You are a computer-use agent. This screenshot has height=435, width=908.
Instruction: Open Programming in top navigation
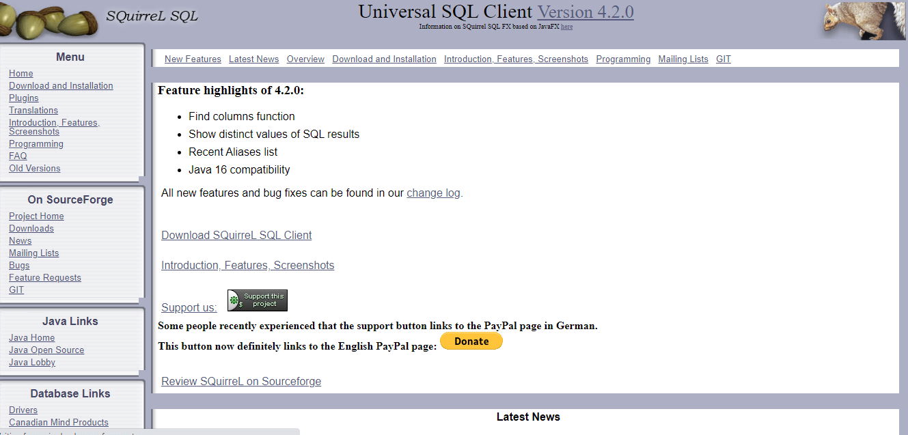(623, 59)
